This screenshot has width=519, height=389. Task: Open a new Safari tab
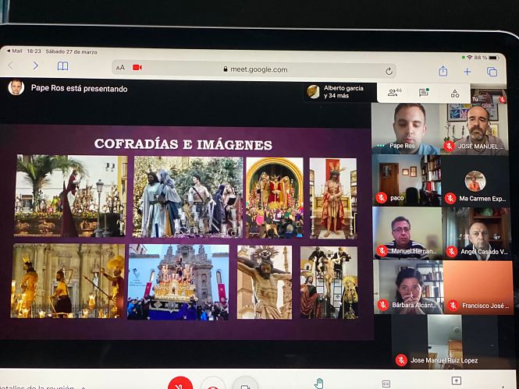(467, 71)
